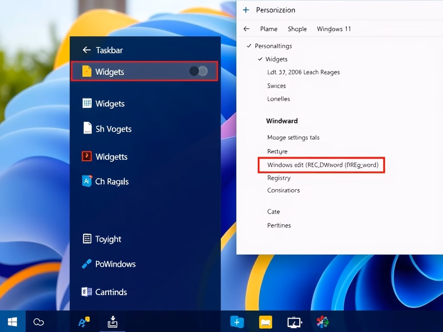Select the Shople tab
This screenshot has width=443, height=332.
coord(297,29)
